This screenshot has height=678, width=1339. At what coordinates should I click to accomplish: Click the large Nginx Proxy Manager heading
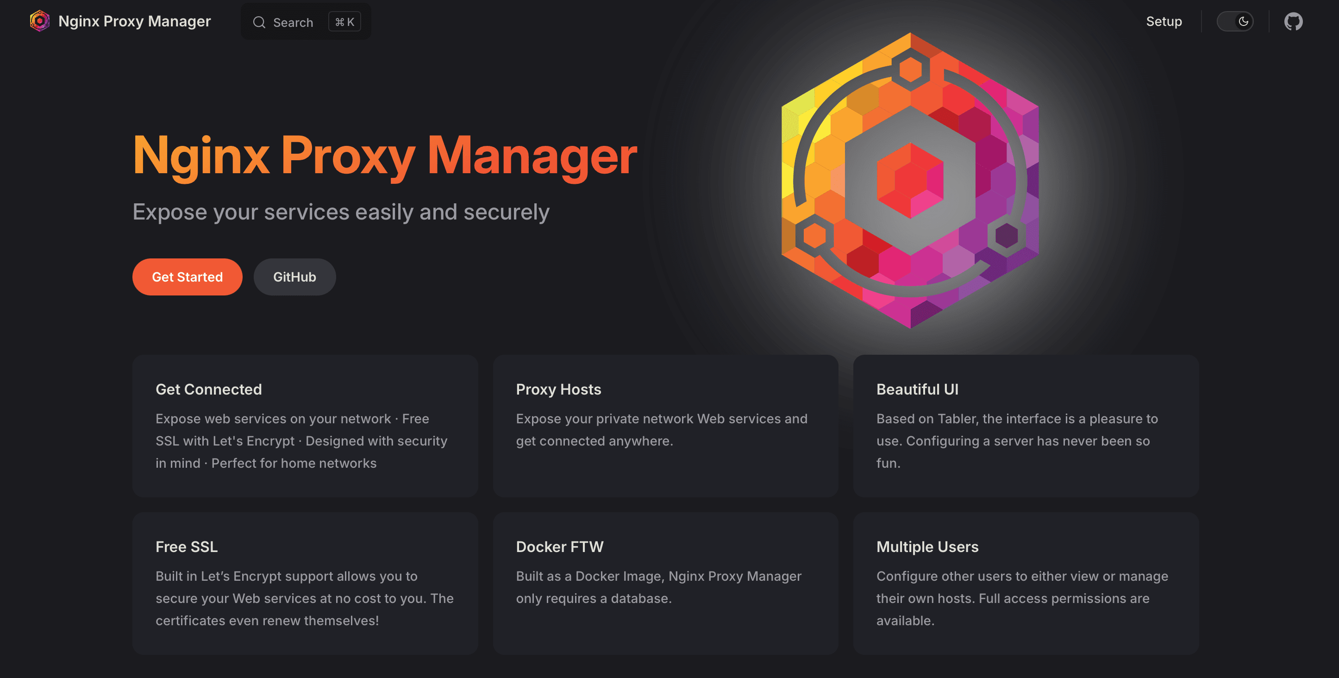(385, 156)
